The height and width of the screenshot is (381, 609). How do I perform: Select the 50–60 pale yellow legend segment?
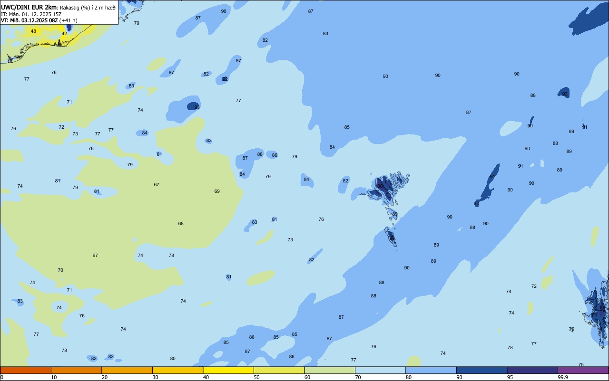pyautogui.click(x=279, y=370)
